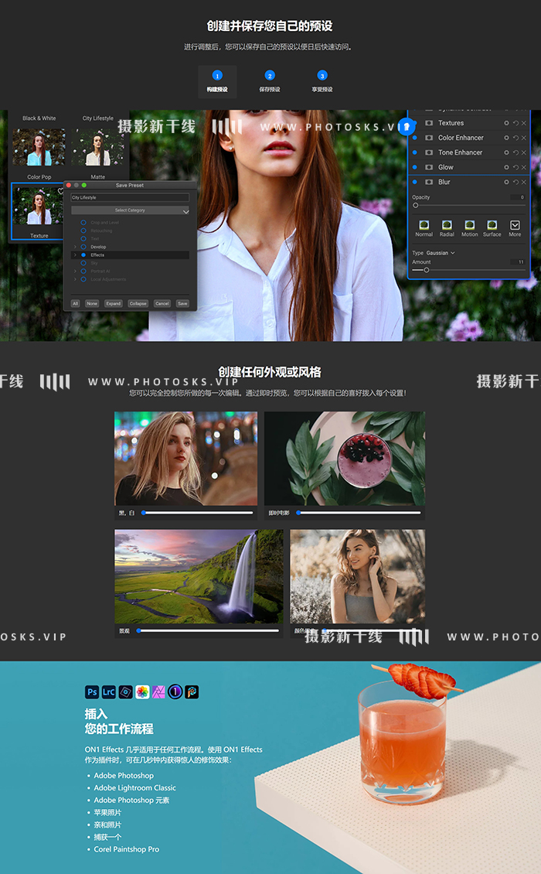The width and height of the screenshot is (541, 874).
Task: Choose the Radial blur style icon
Action: (x=447, y=224)
